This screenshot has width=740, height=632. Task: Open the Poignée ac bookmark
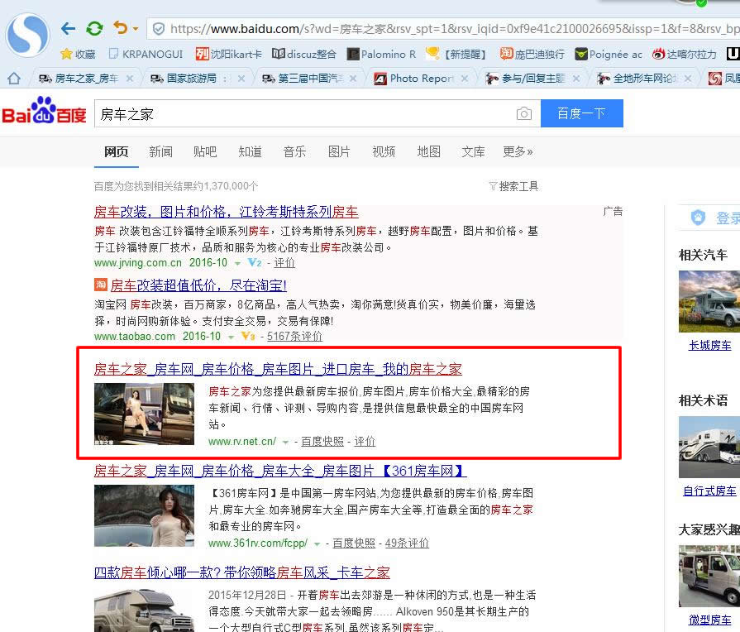coord(609,55)
